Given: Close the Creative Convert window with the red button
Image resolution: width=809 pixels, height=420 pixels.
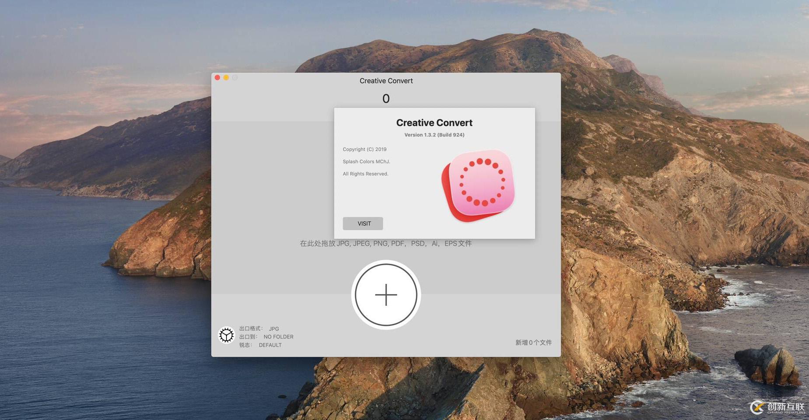Looking at the screenshot, I should pyautogui.click(x=217, y=77).
